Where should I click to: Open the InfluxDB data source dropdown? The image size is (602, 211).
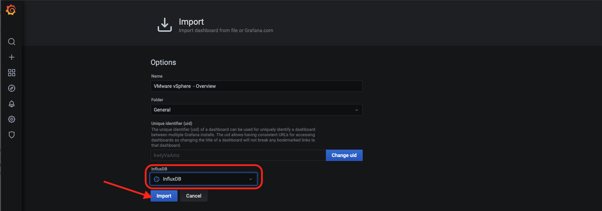(x=204, y=179)
